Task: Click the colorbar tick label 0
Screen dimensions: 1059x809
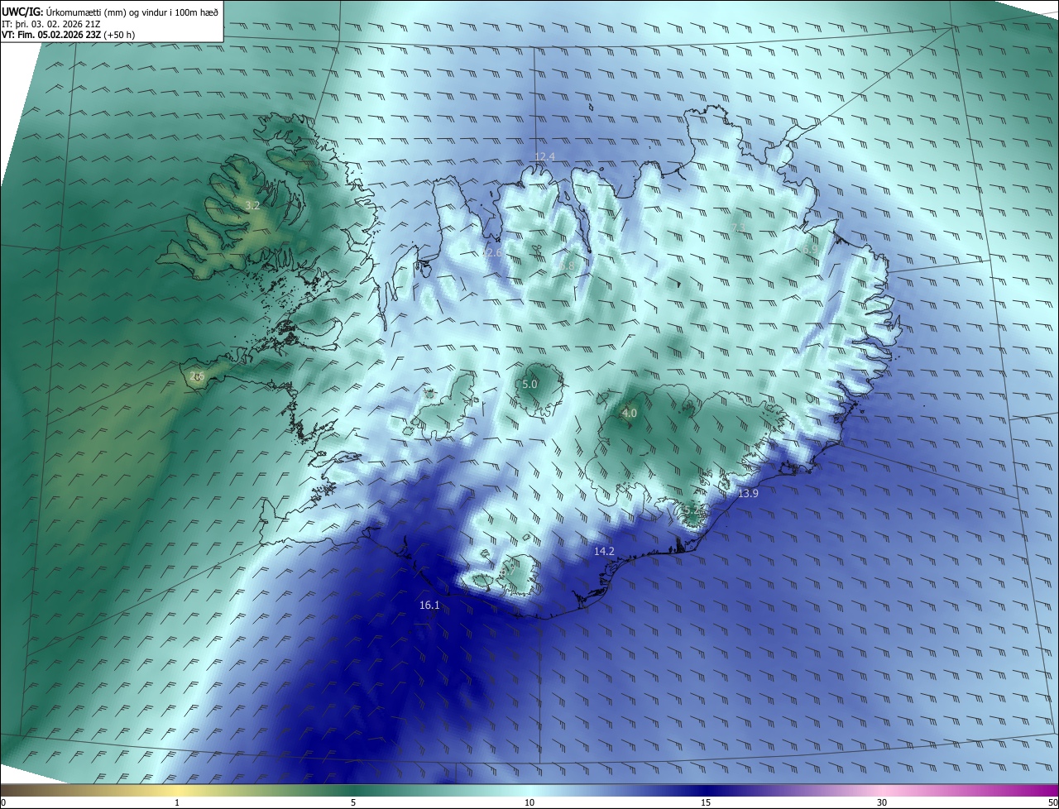Action: click(3, 802)
